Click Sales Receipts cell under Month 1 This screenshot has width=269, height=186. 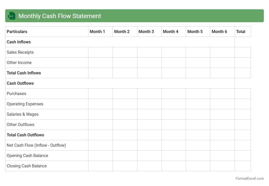[100, 52]
